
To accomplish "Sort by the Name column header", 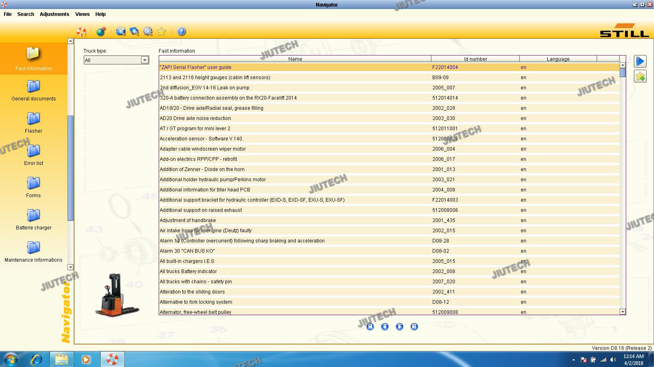I will coord(295,59).
